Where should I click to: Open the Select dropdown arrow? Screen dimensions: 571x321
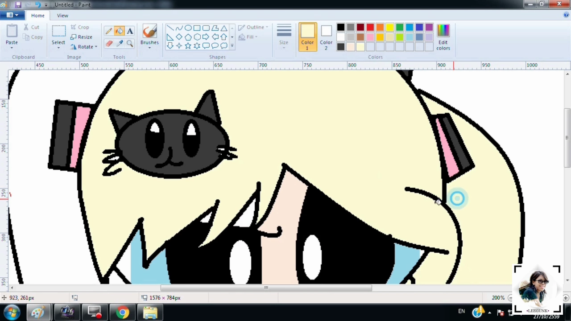tap(58, 47)
